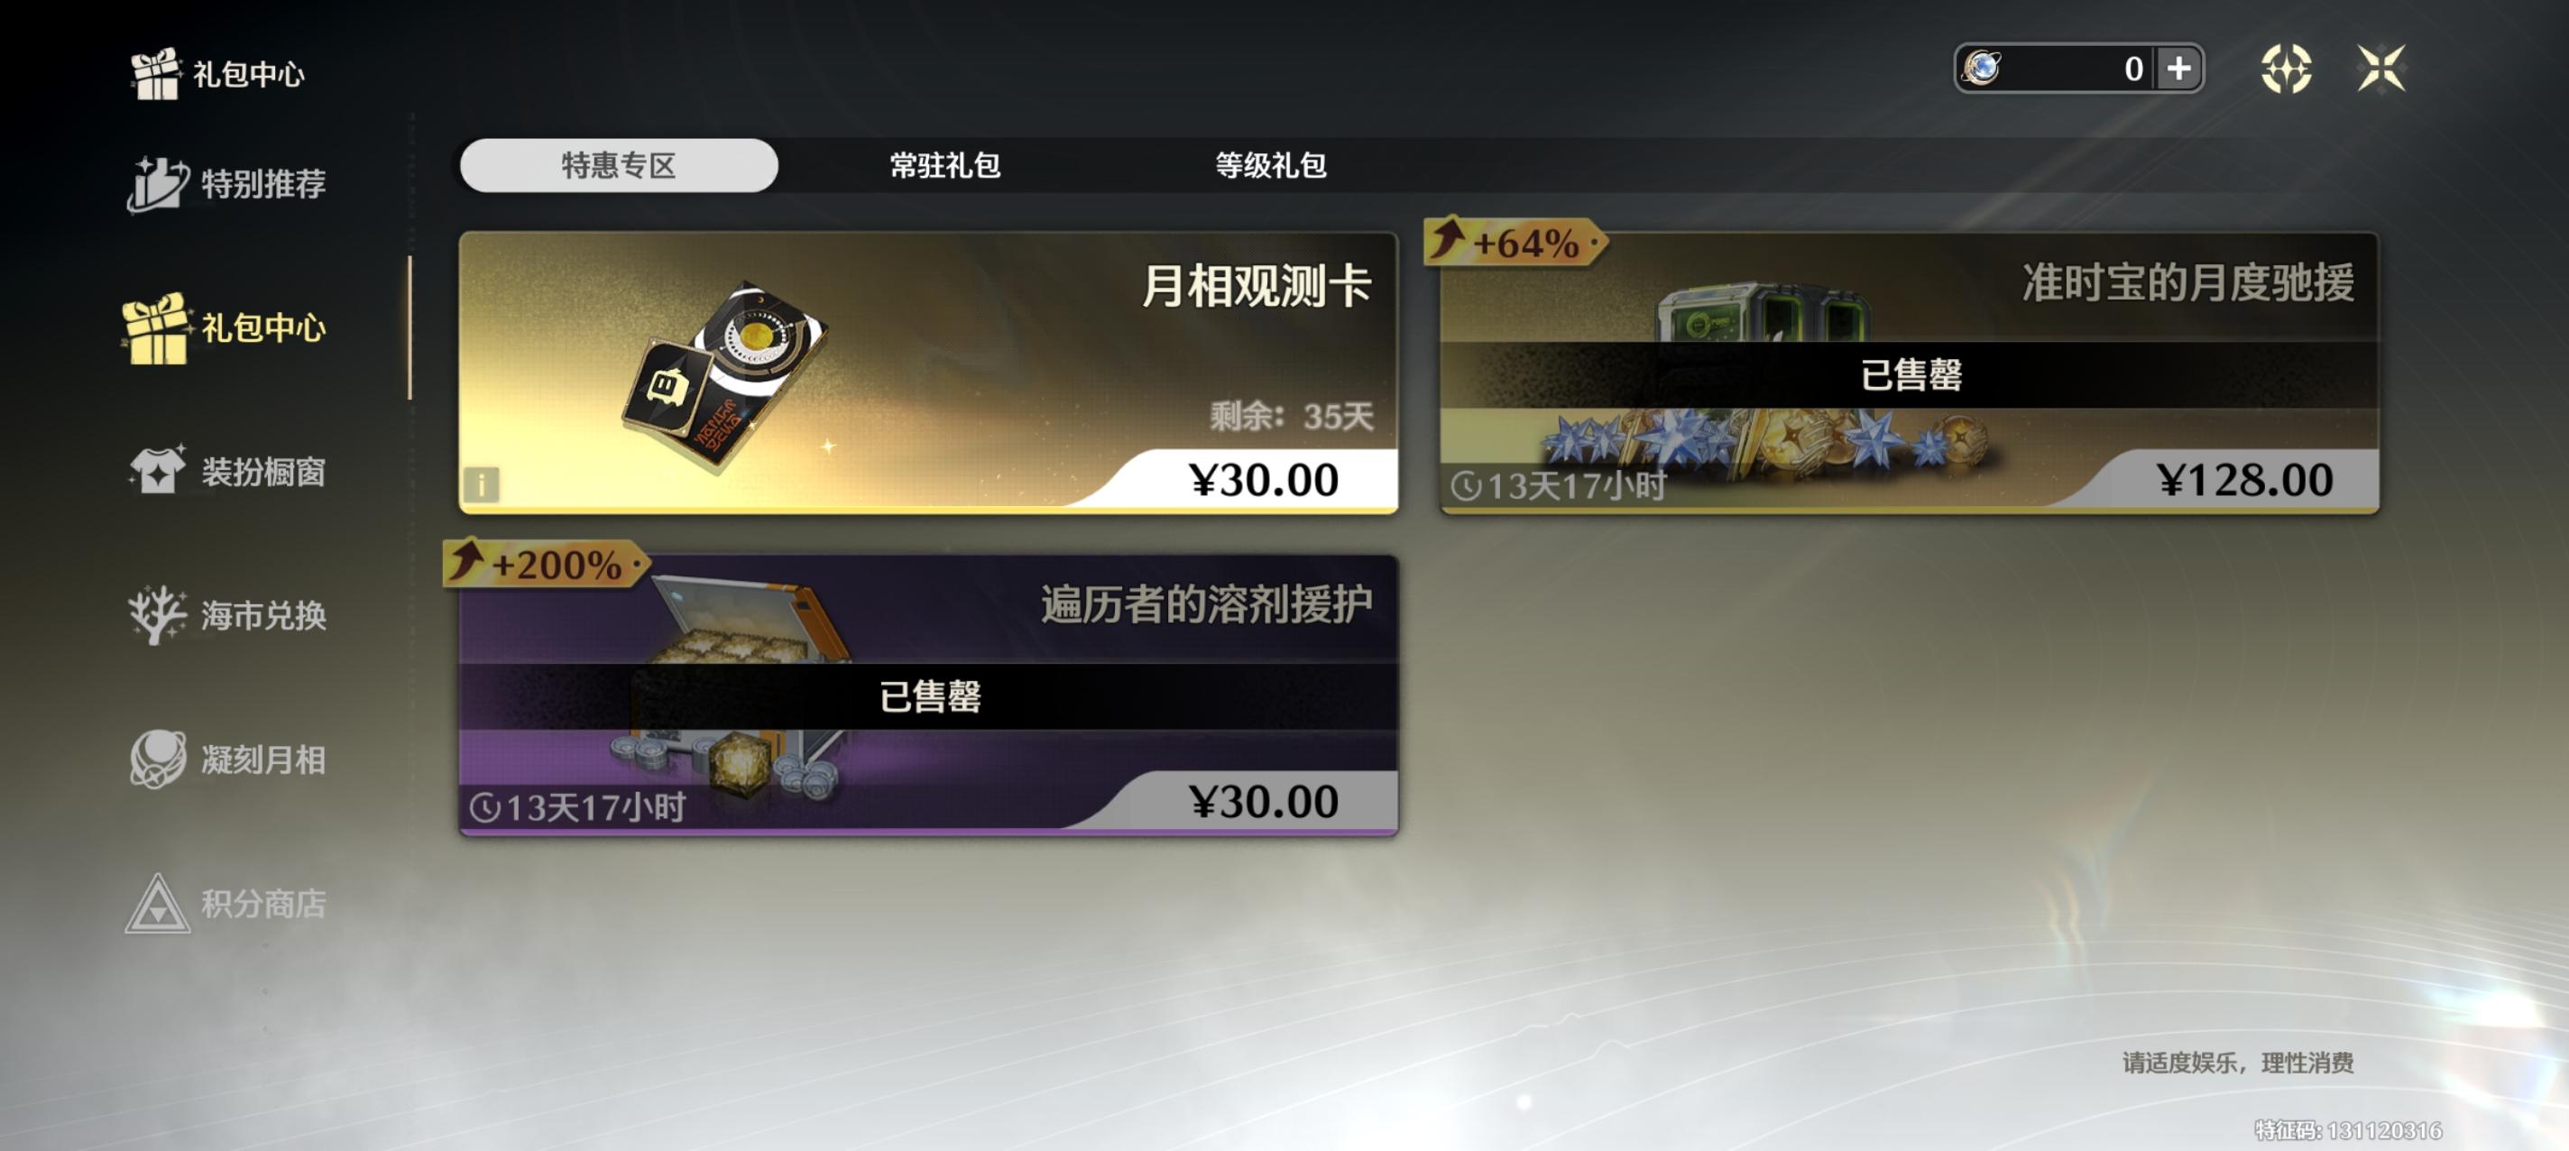Close the shop with the X icon
2569x1151 pixels.
click(2380, 69)
